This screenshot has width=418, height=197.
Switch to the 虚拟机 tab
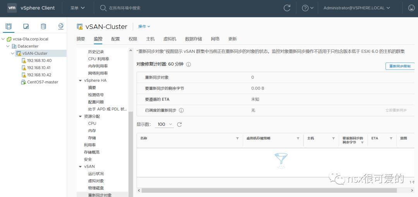coord(170,39)
